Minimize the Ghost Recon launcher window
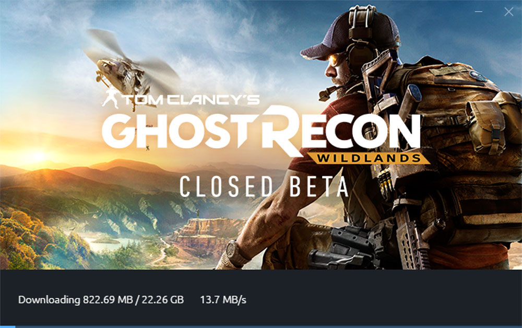 [478, 11]
